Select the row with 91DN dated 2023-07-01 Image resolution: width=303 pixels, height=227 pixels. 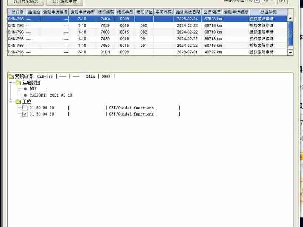pyautogui.click(x=147, y=52)
